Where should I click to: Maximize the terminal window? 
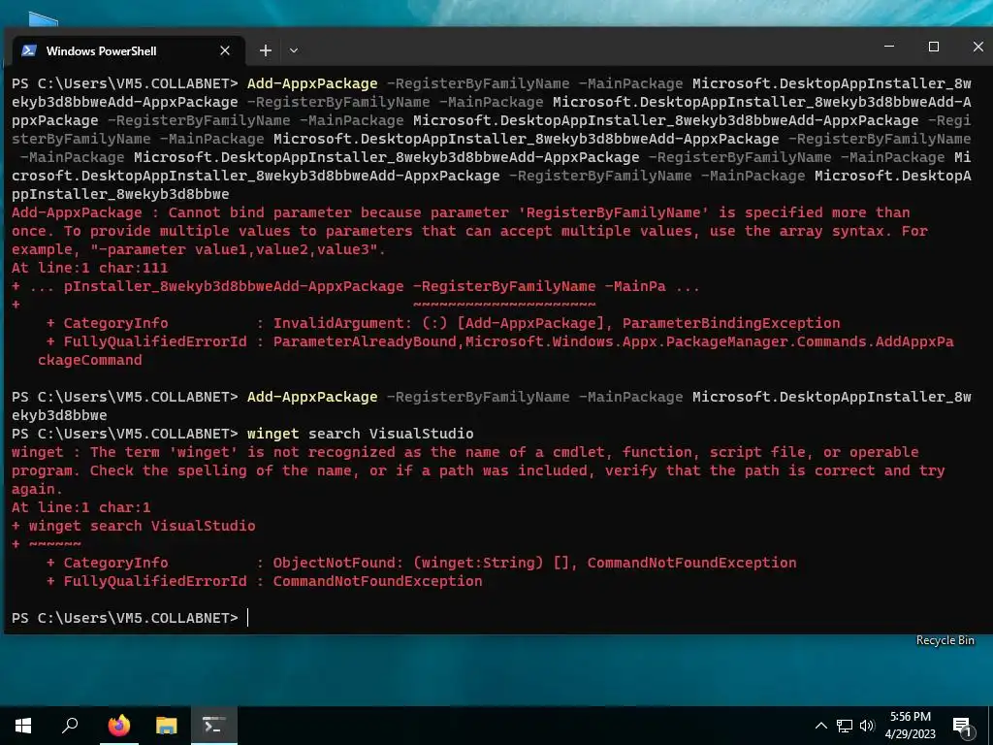coord(934,47)
